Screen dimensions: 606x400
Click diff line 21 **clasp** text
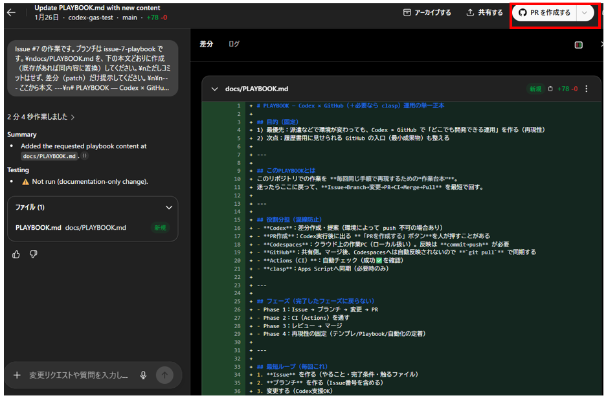326,269
